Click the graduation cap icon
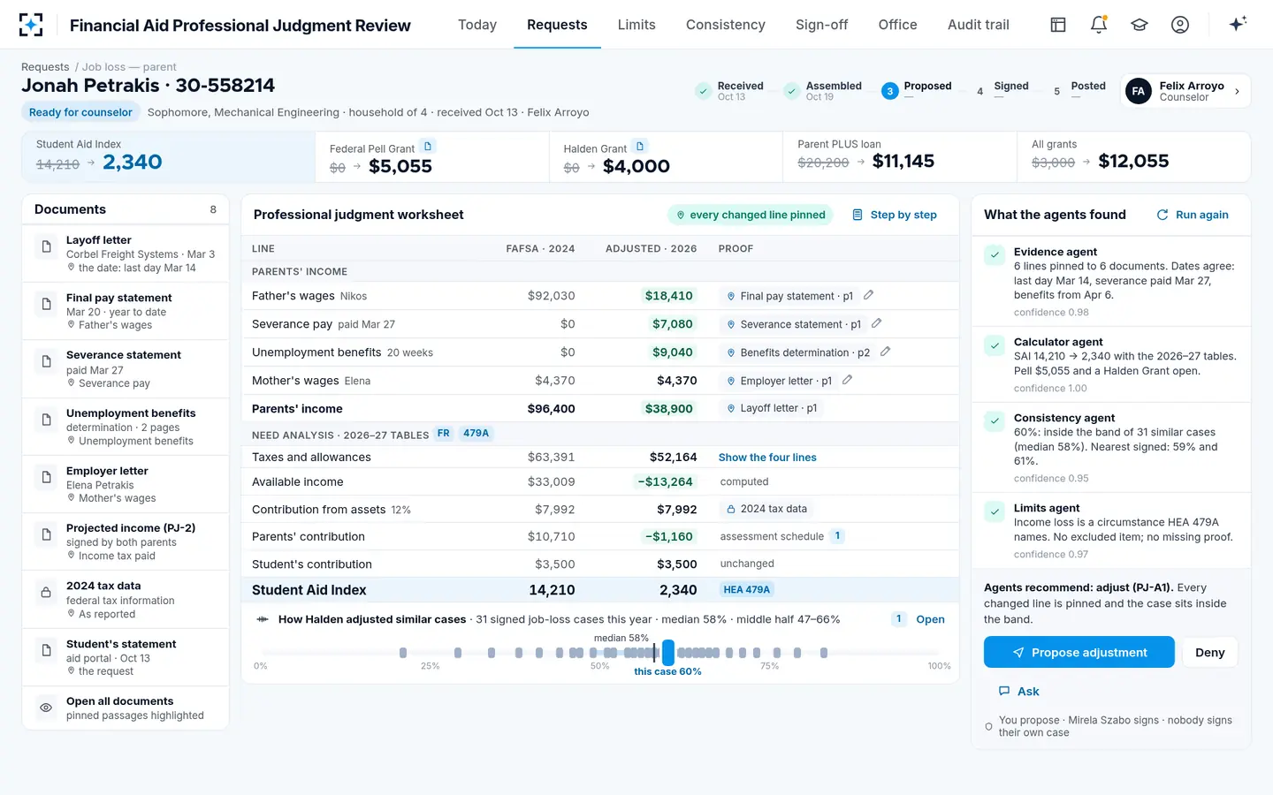Image resolution: width=1273 pixels, height=795 pixels. (1140, 25)
